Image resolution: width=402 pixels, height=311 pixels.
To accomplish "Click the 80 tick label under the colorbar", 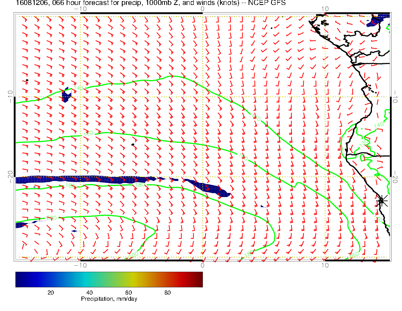I will click(x=167, y=293).
